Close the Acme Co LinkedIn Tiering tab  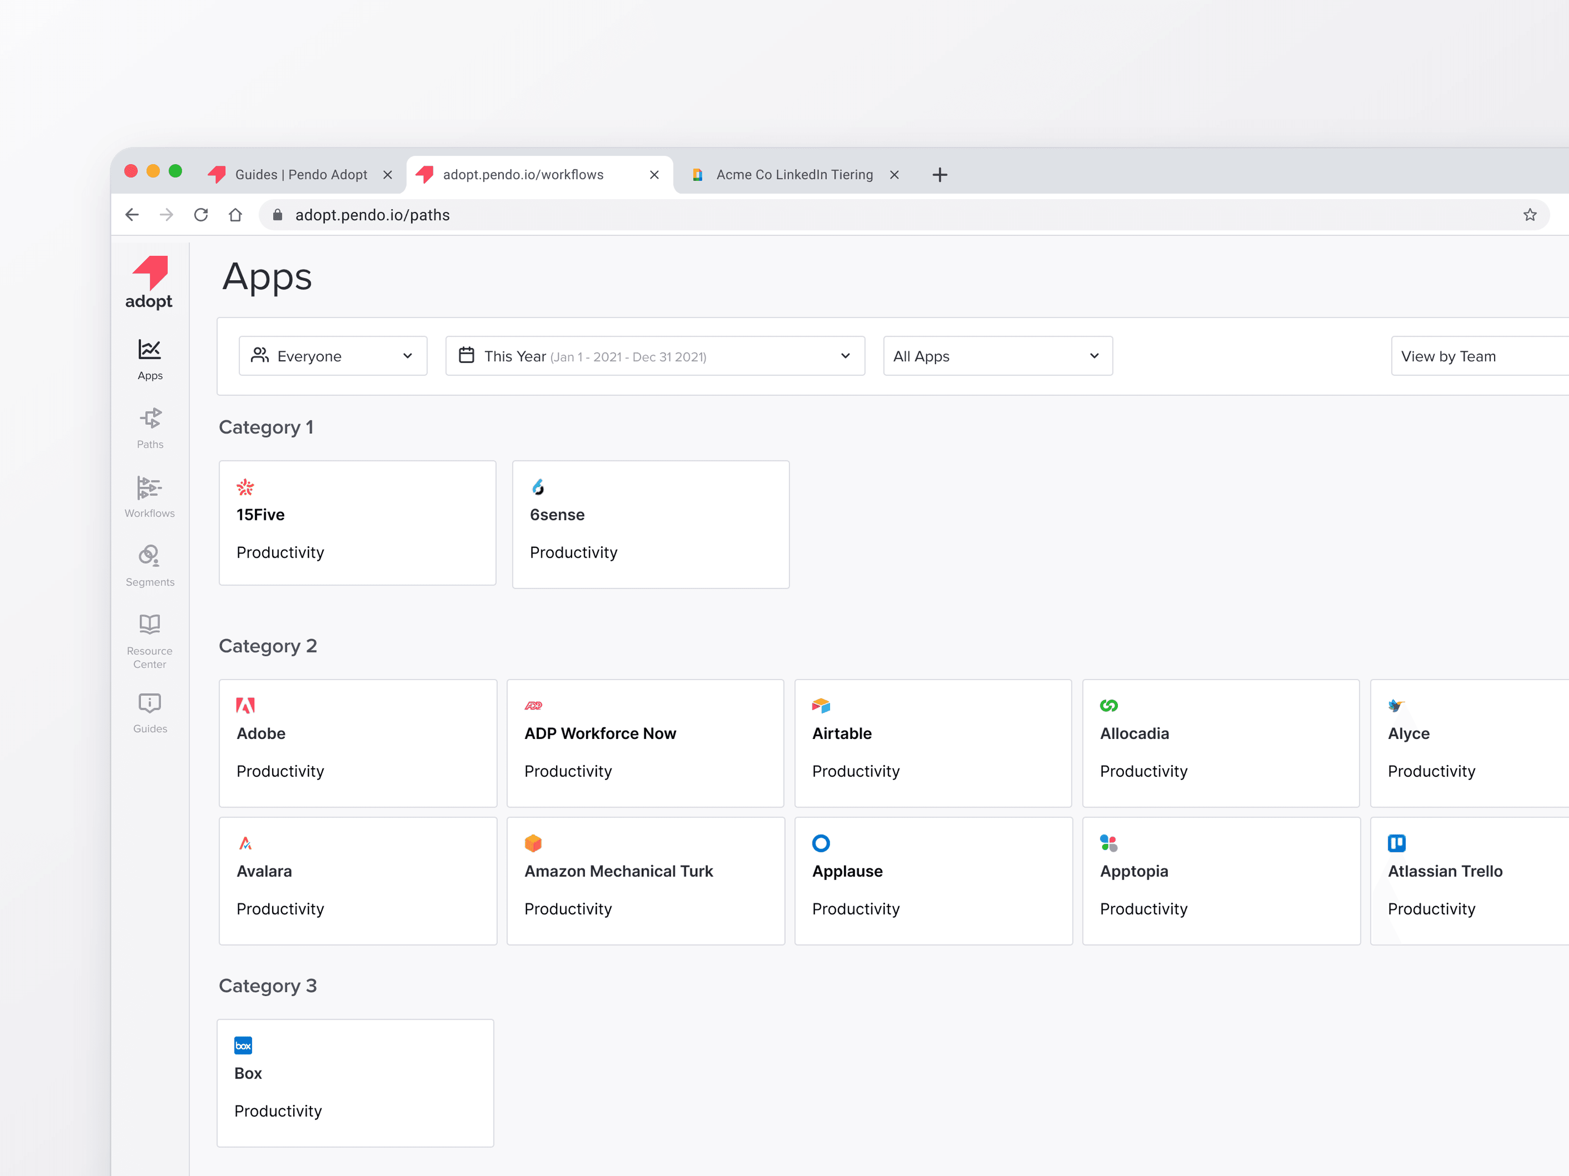coord(894,174)
